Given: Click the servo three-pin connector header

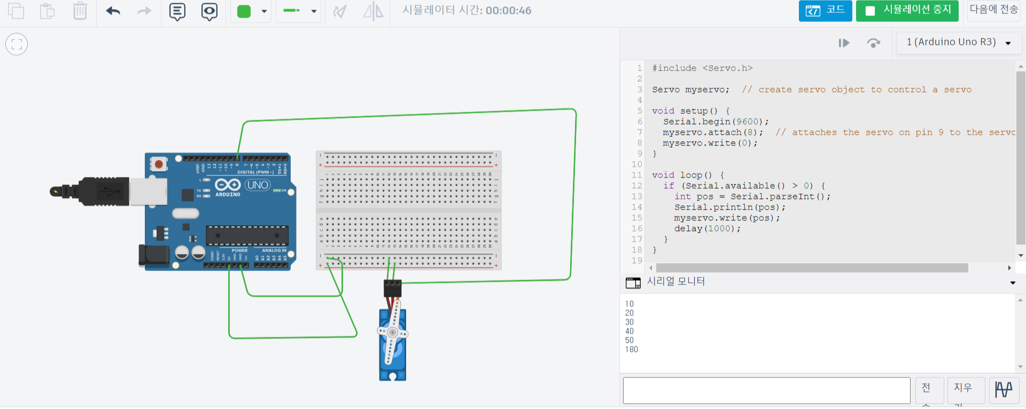Looking at the screenshot, I should click(x=392, y=289).
